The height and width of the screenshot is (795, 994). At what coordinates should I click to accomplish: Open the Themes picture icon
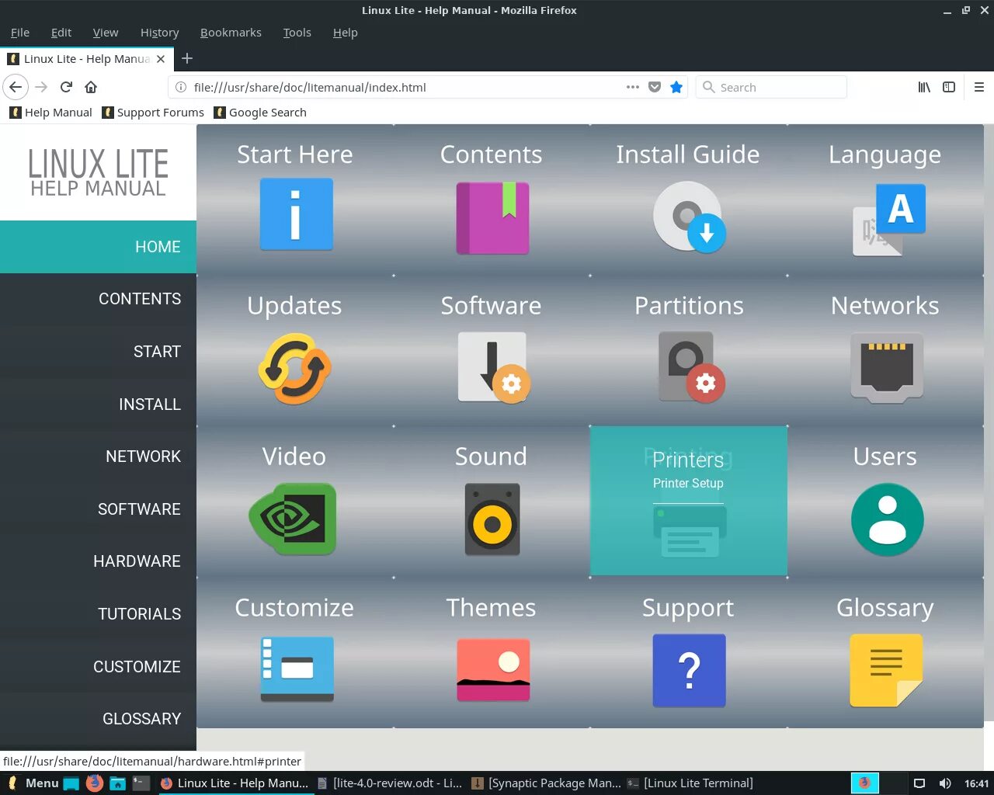pos(493,669)
